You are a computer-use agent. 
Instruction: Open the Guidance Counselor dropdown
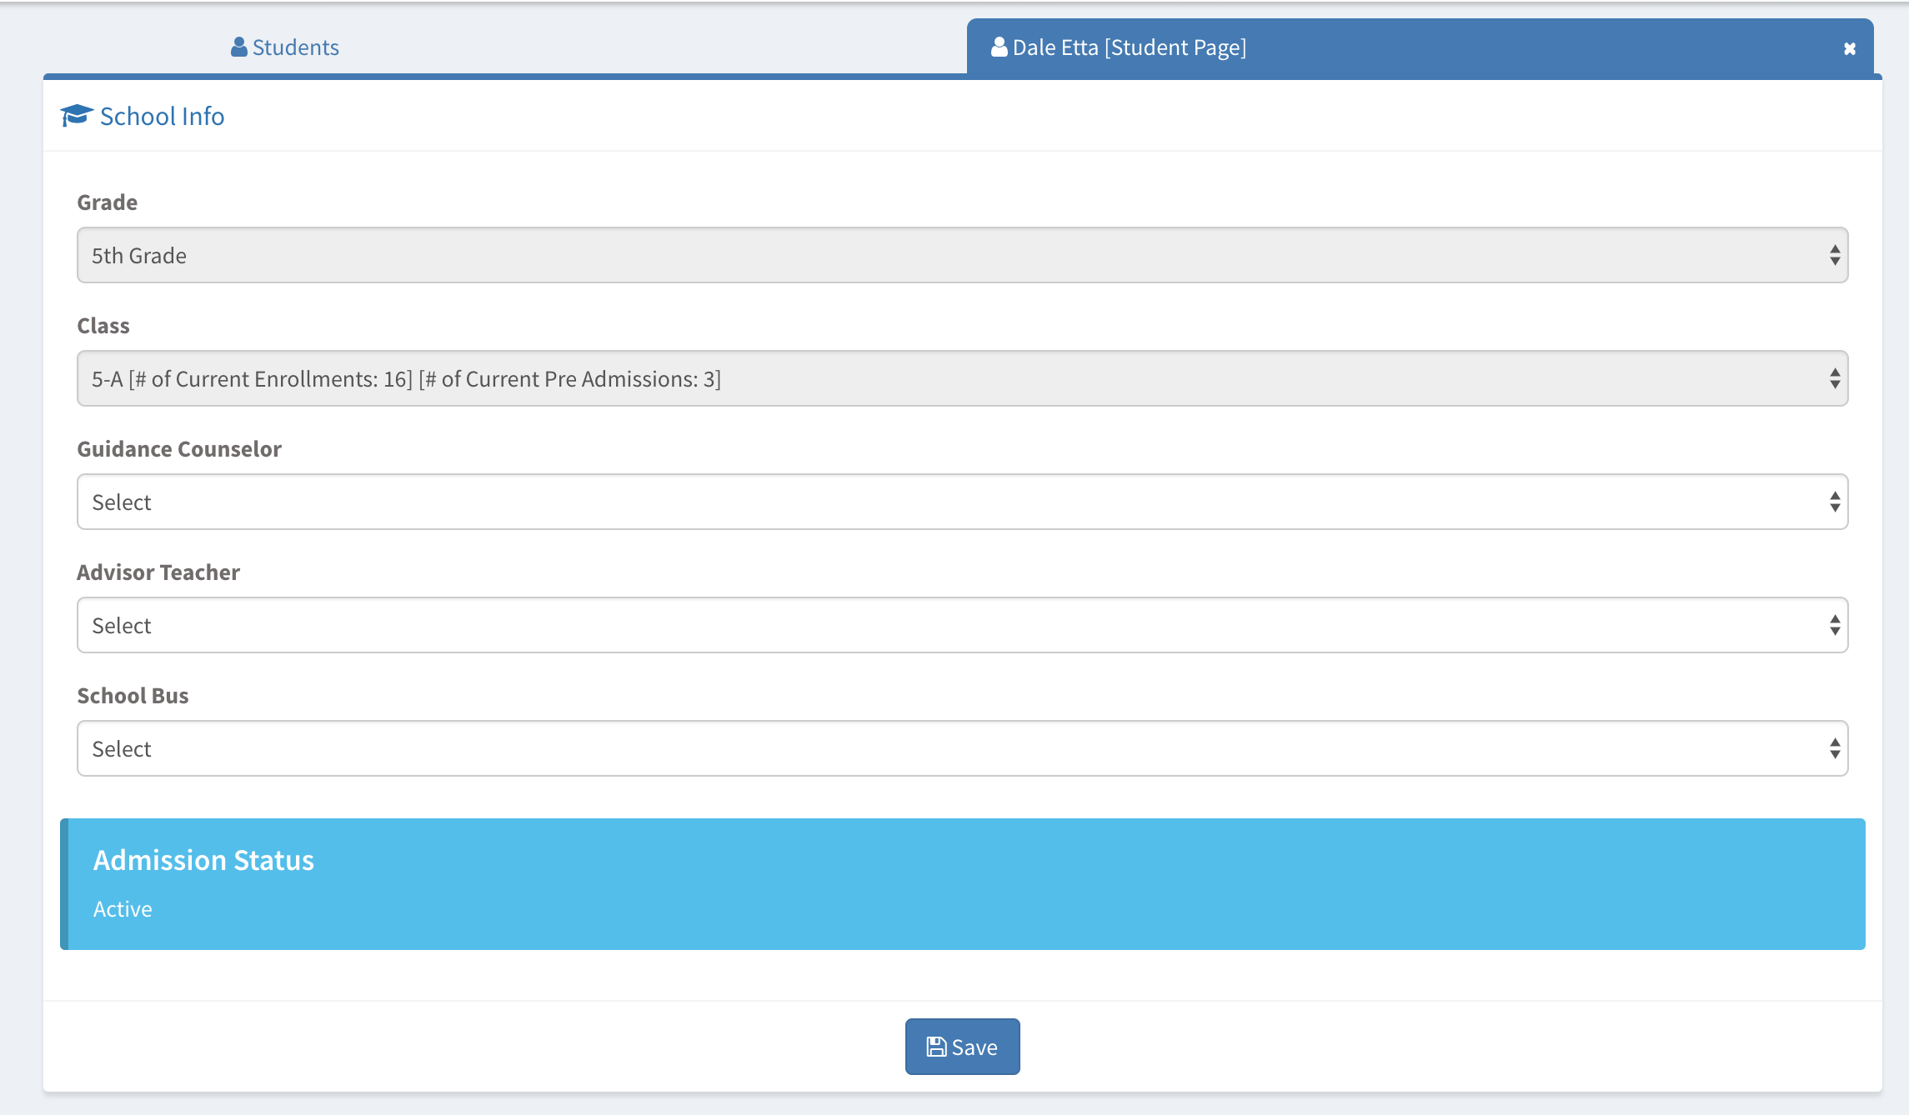pos(962,502)
